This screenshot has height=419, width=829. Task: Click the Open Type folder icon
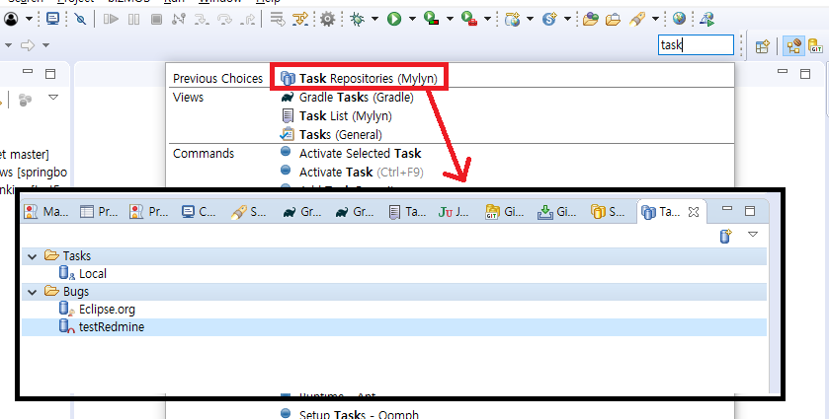[590, 20]
